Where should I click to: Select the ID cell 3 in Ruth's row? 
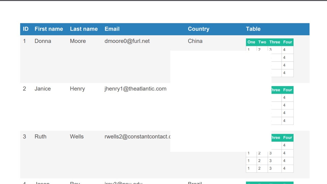pos(24,136)
